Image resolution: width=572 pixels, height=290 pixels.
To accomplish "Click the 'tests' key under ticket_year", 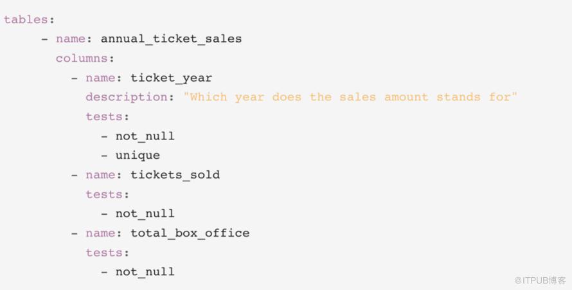I will point(104,117).
